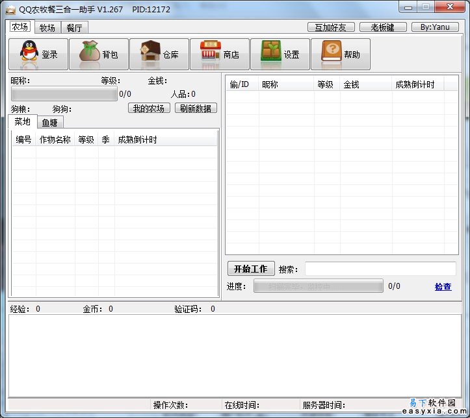Image resolution: width=470 pixels, height=418 pixels.
Task: Click the 互加好友 button
Action: [331, 27]
